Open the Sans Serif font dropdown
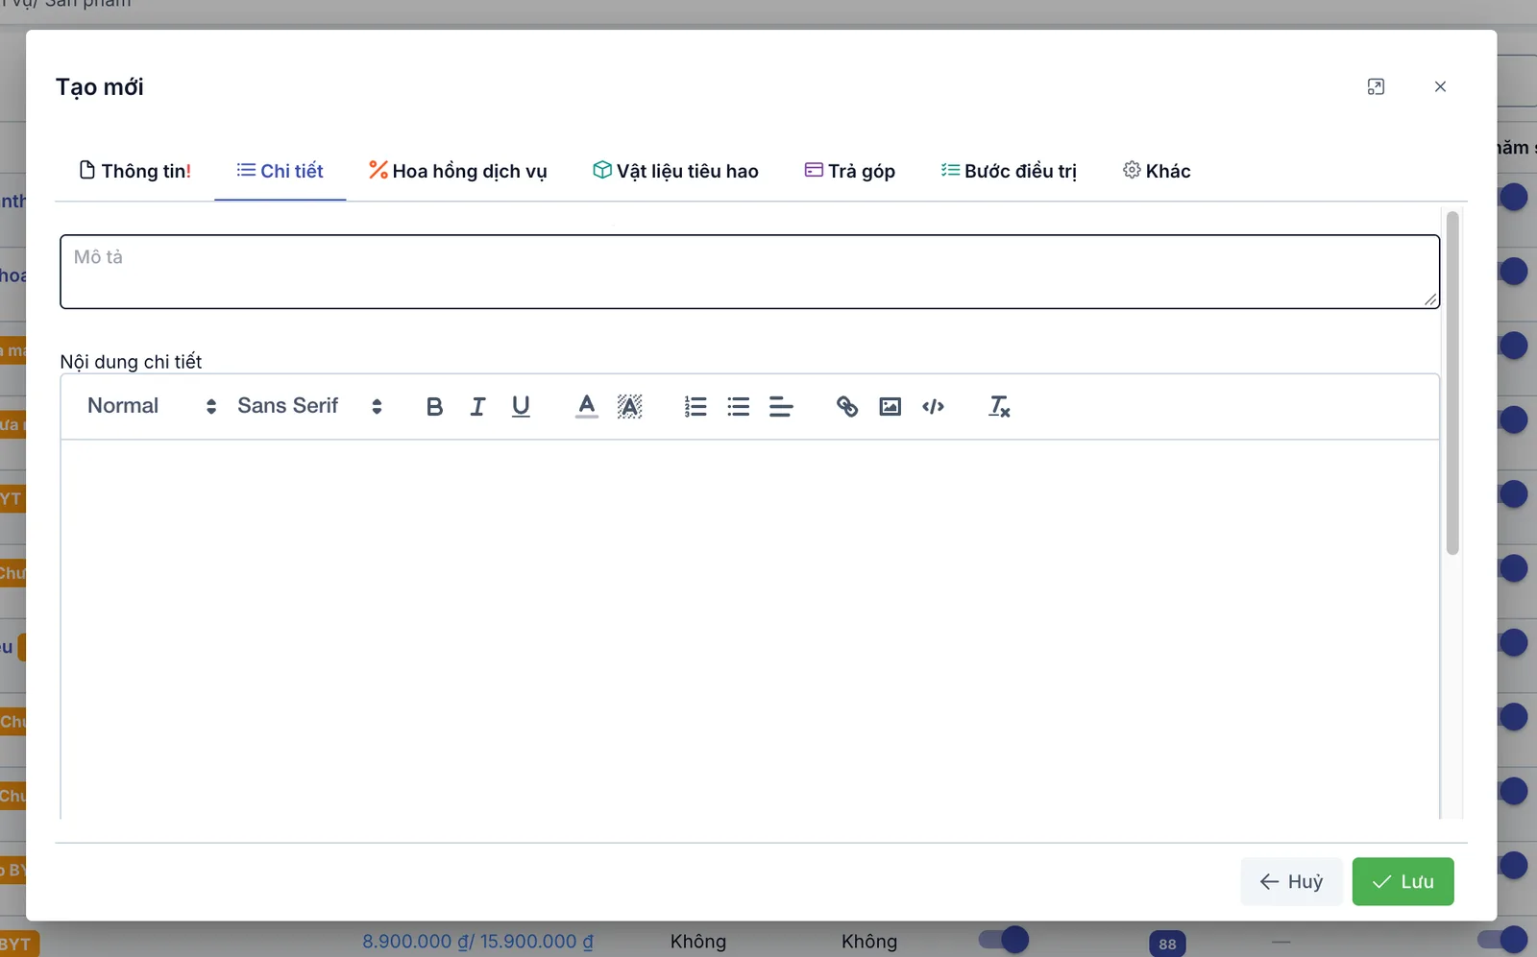The width and height of the screenshot is (1537, 957). coord(309,406)
